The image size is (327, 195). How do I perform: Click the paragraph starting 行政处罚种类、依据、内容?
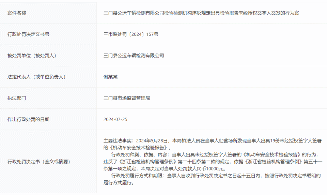pos(213,162)
